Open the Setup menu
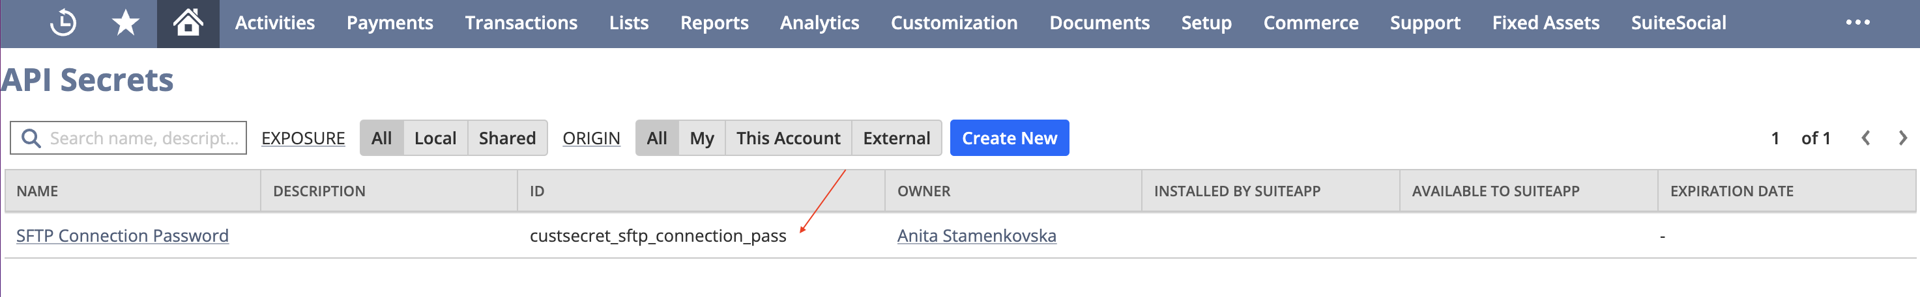This screenshot has width=1920, height=297. (x=1206, y=23)
